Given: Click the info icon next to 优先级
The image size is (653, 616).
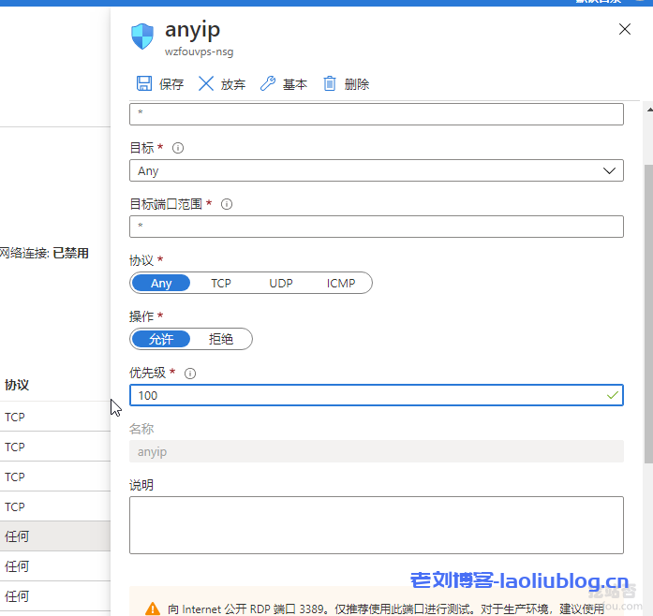Looking at the screenshot, I should tap(190, 373).
